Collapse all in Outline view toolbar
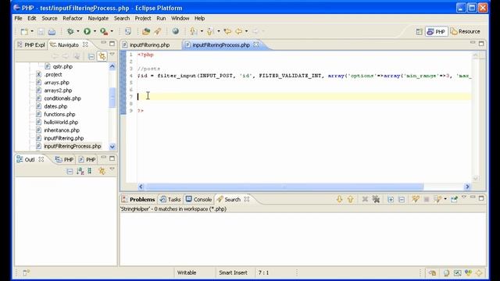The image size is (500, 281). click(70, 172)
